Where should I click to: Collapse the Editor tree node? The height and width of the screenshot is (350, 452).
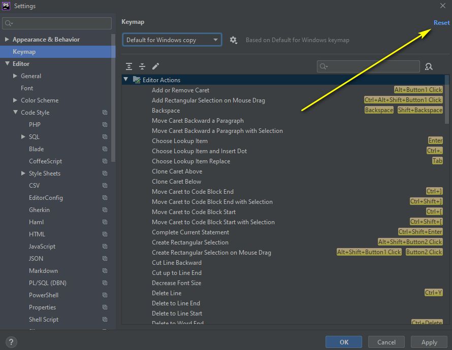(7, 63)
